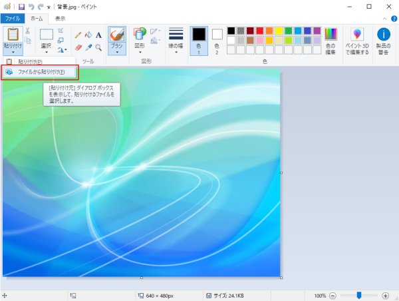Switch to the ホーム tab

37,19
